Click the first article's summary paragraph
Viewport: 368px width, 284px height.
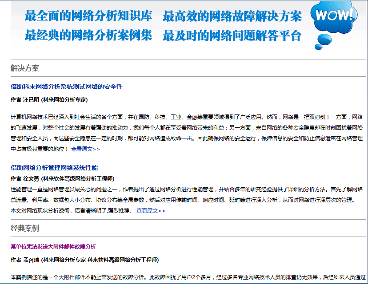click(x=178, y=130)
